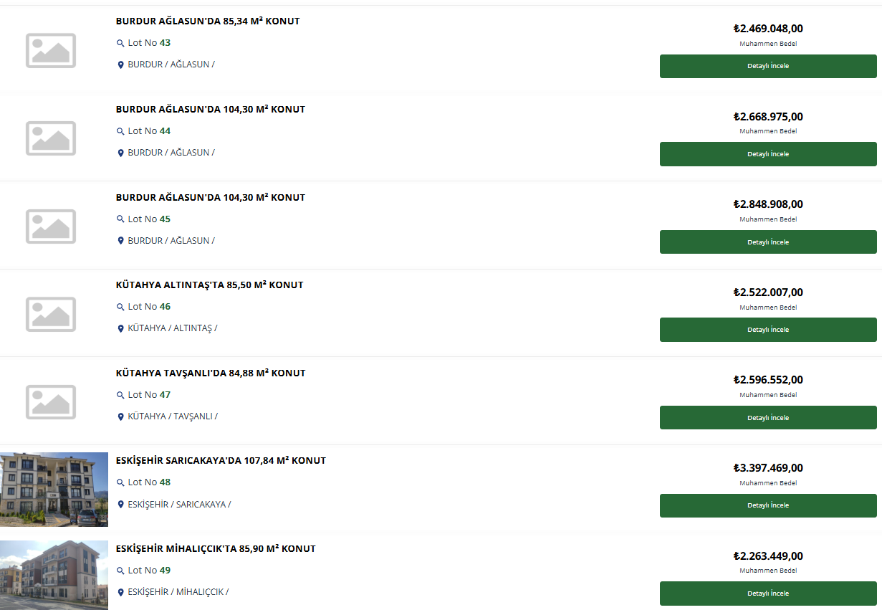Open the Eskişehir Mihalıççık 85,90 m² Konut title
The height and width of the screenshot is (610, 882).
coord(216,549)
